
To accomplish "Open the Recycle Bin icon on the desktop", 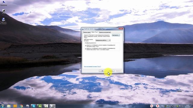I will click(x=180, y=89).
